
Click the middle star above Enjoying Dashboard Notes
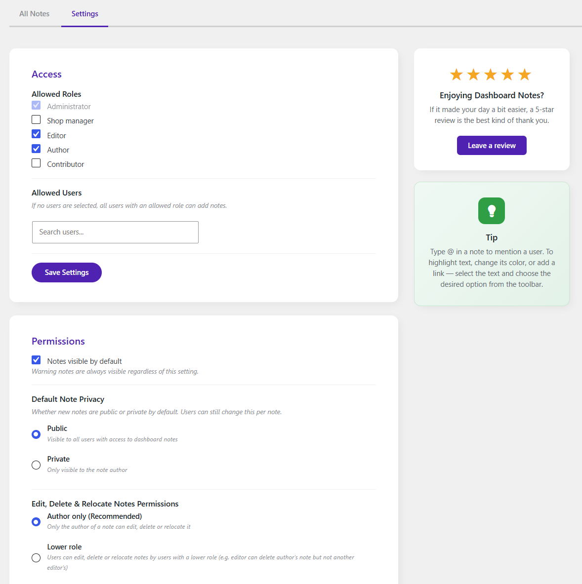point(490,74)
